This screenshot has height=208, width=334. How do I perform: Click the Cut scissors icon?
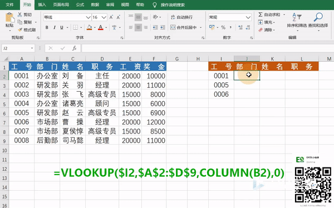pos(19,14)
